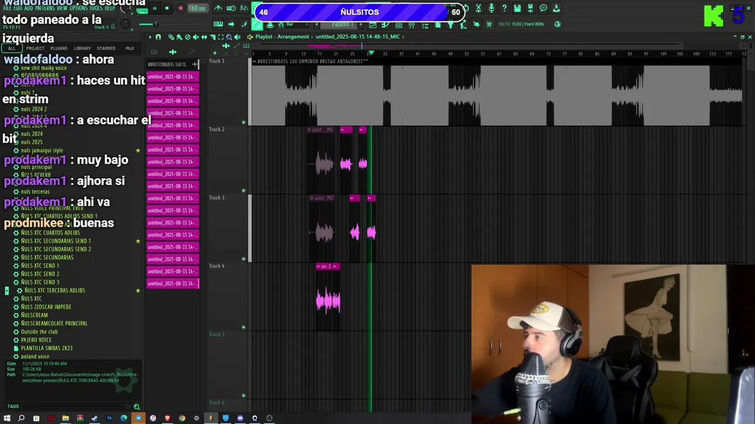Click the download/export icon in the toolbar
Screen dimensions: 755x424
tap(556, 8)
